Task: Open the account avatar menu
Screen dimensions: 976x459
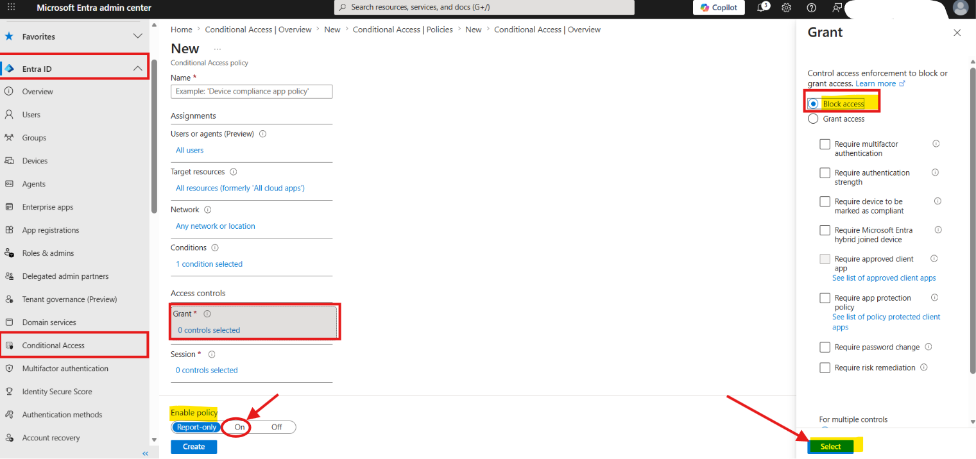Action: pos(960,8)
